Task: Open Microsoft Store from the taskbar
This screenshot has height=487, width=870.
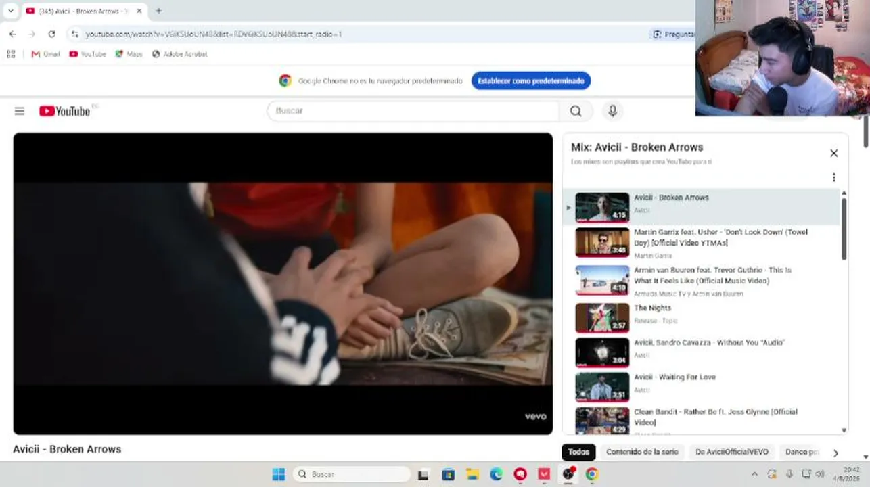Action: click(x=448, y=474)
